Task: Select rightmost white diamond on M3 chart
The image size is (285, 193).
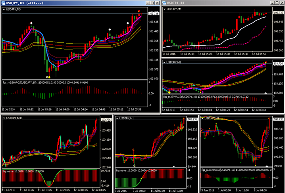Action: pos(127,23)
